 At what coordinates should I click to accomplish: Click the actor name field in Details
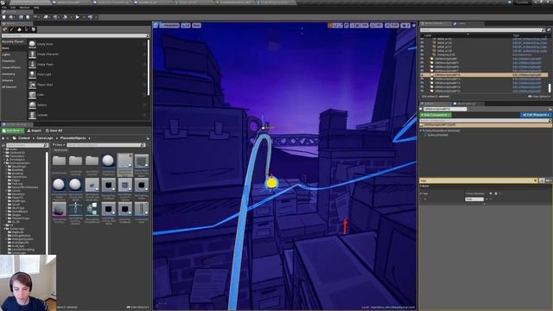tap(445, 110)
